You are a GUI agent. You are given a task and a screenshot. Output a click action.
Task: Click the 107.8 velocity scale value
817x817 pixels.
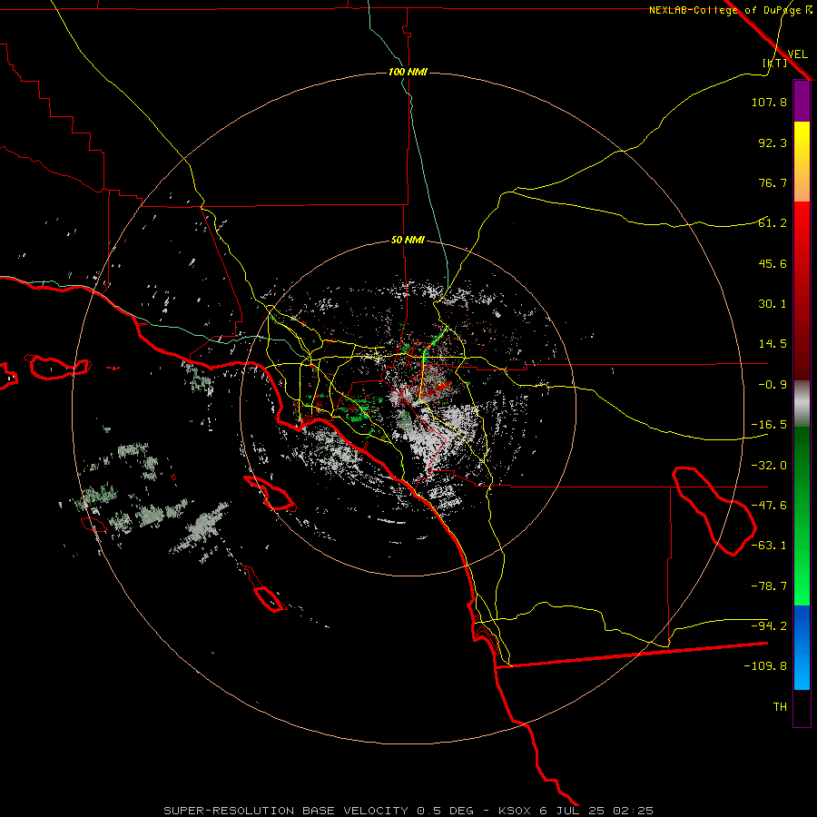[x=769, y=102]
